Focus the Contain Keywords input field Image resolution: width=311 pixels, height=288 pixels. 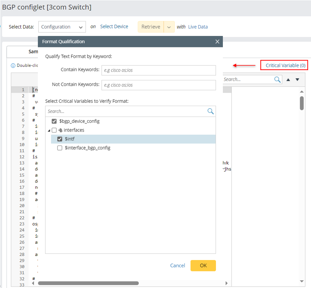click(x=158, y=70)
